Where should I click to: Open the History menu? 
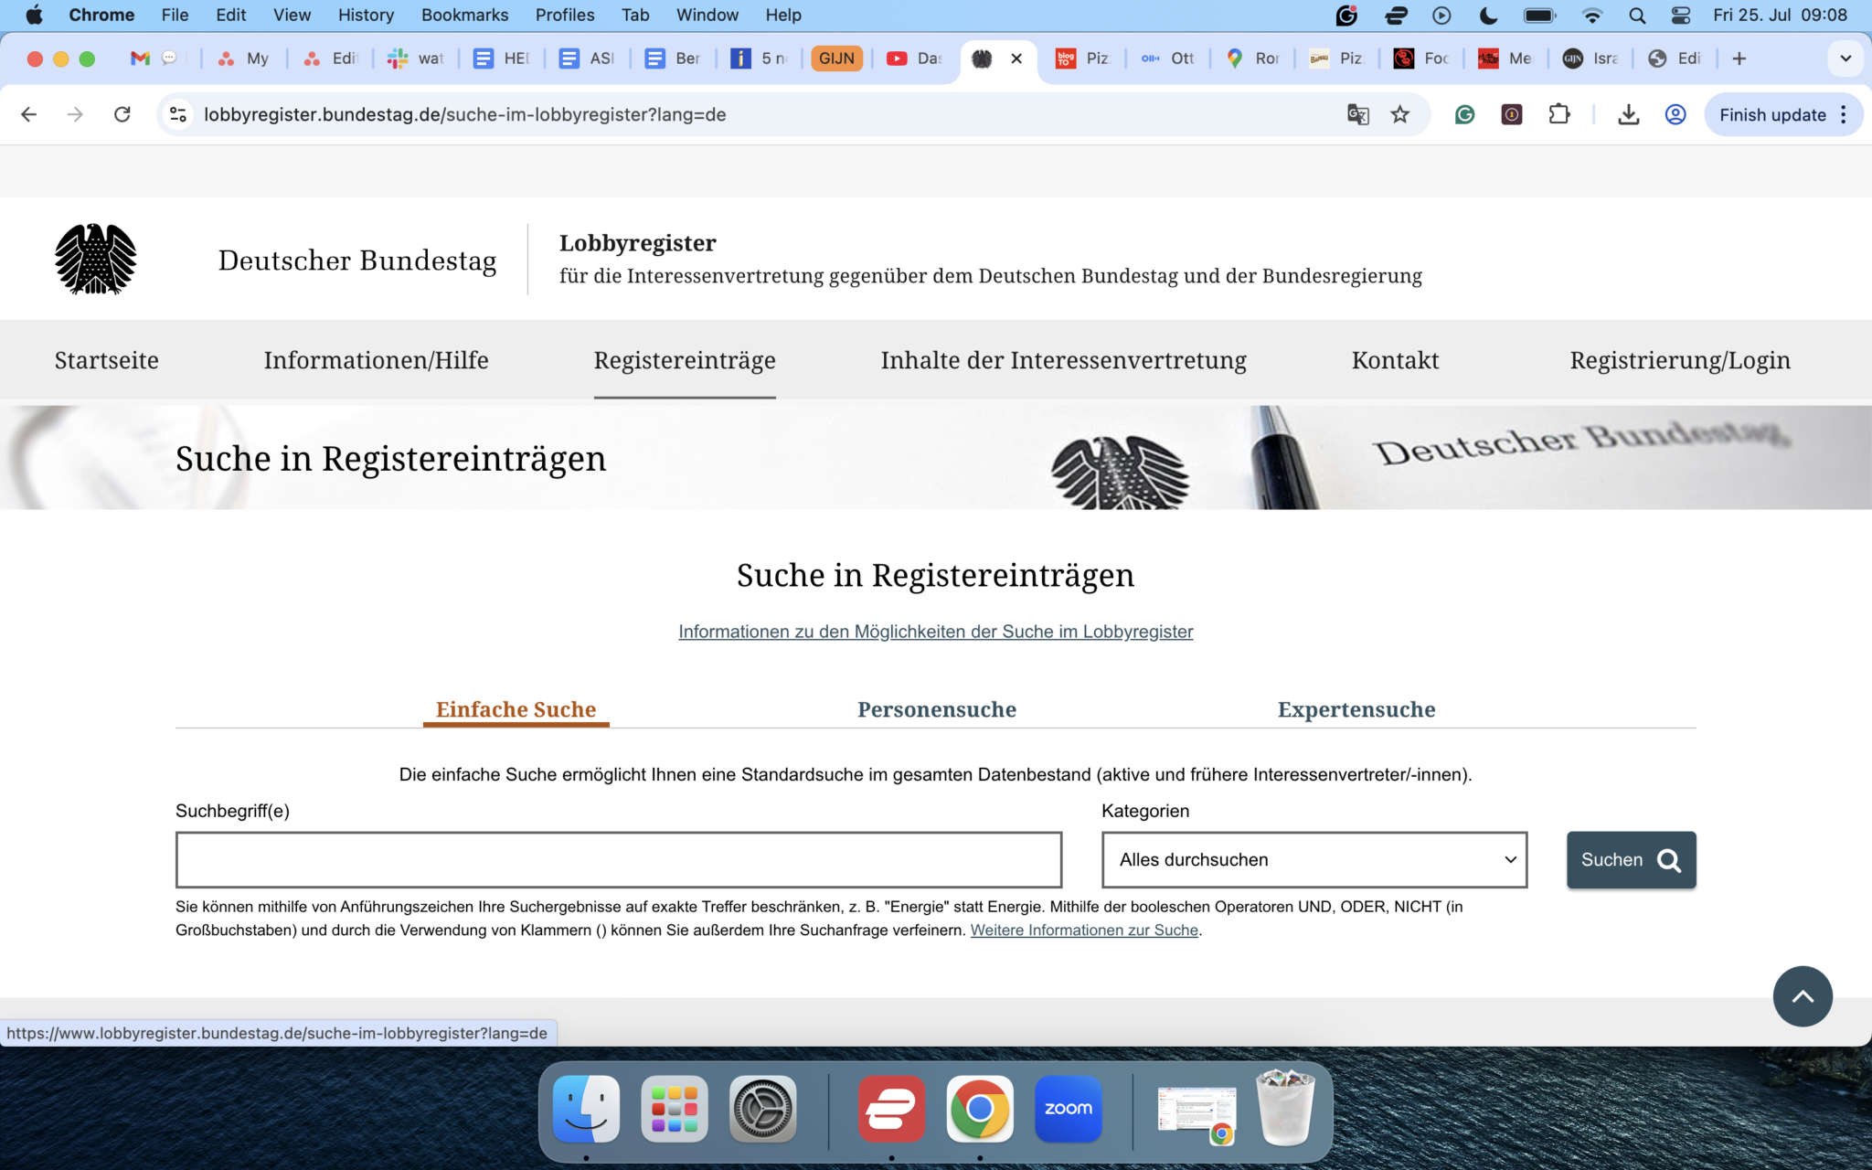click(365, 15)
